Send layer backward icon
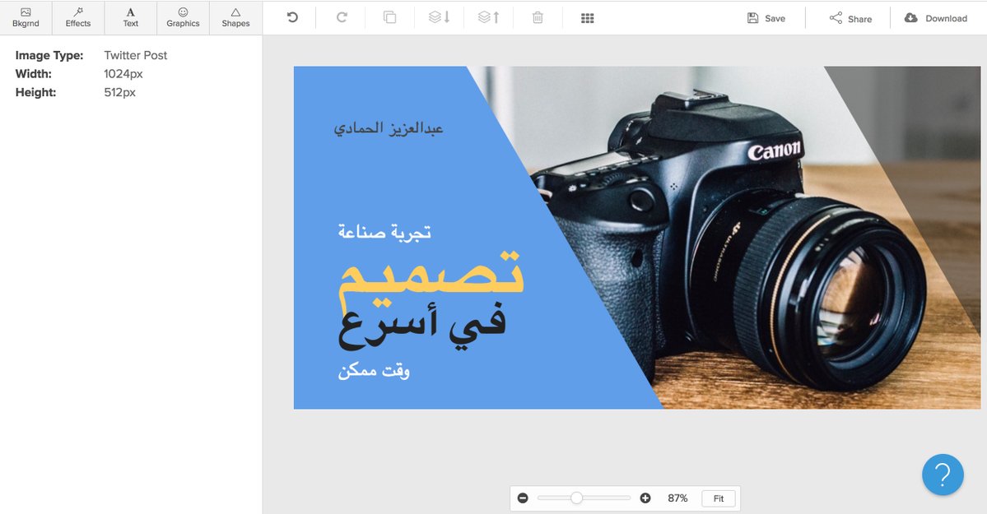 click(440, 18)
